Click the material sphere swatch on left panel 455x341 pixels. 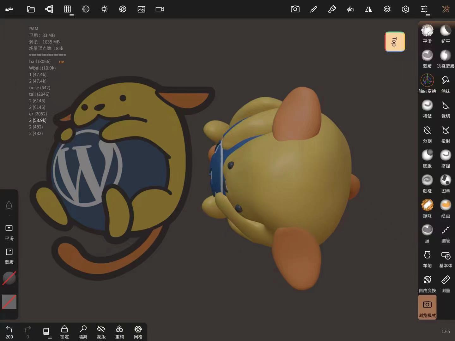tap(9, 278)
